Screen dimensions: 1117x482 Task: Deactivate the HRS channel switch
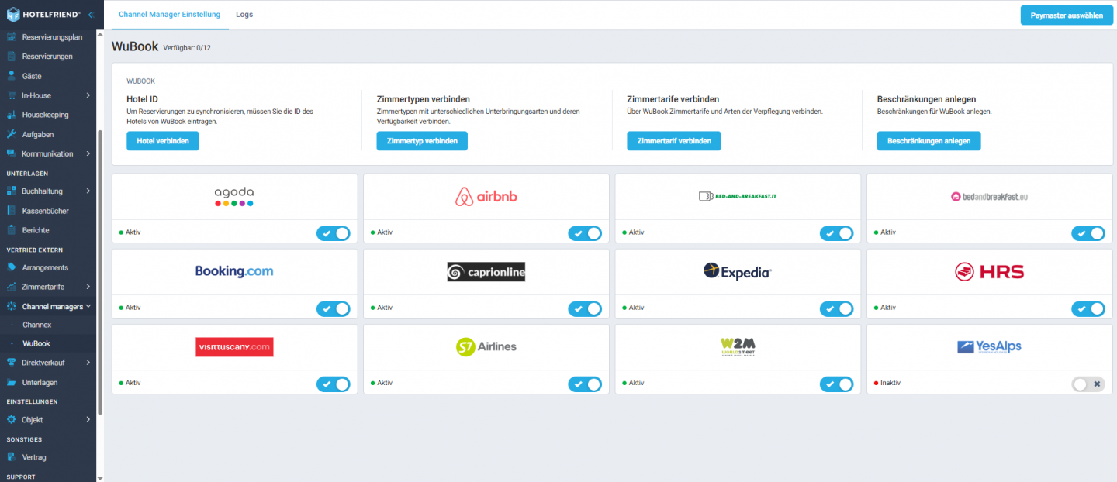click(x=1088, y=308)
